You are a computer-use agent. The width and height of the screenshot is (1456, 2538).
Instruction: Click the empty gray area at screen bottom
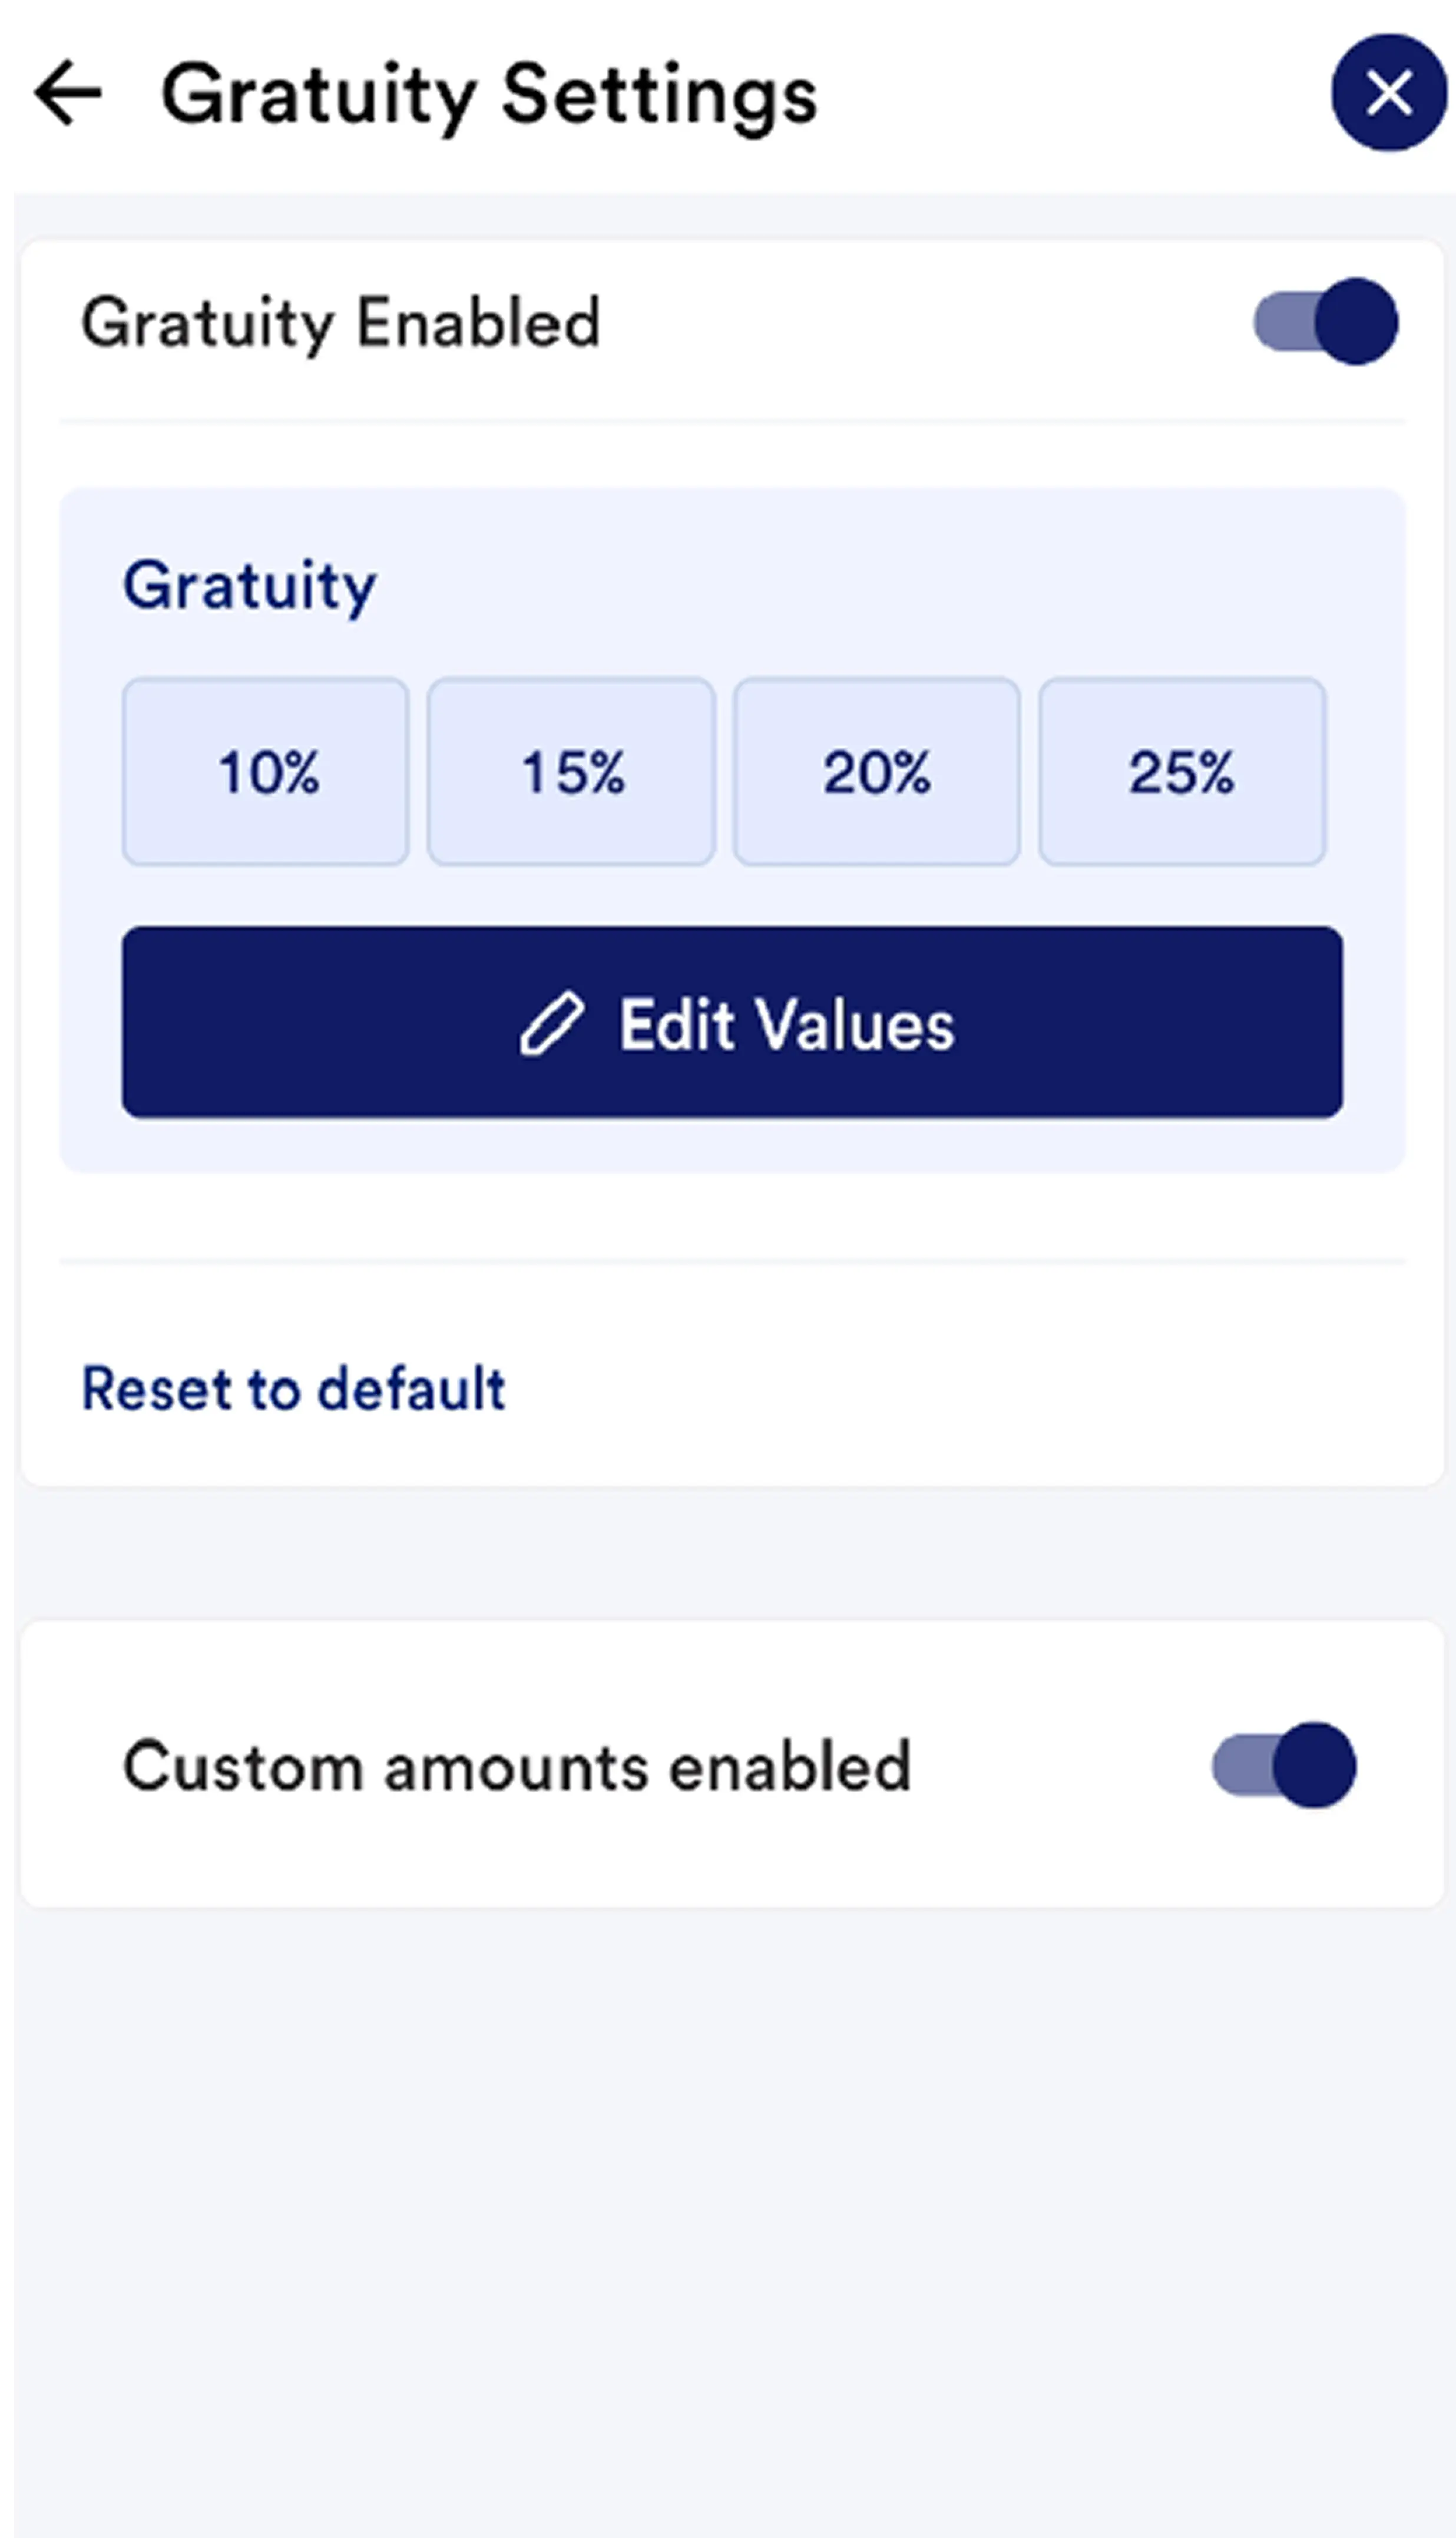pos(728,2250)
